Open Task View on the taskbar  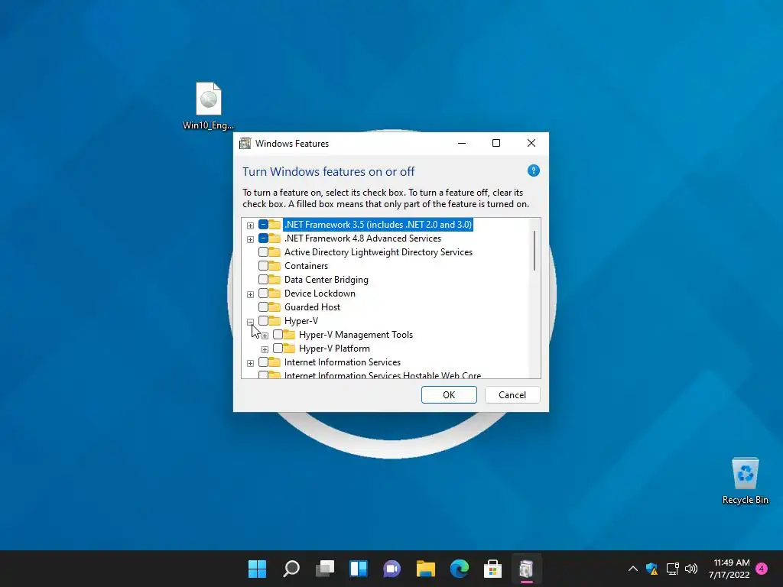point(325,569)
